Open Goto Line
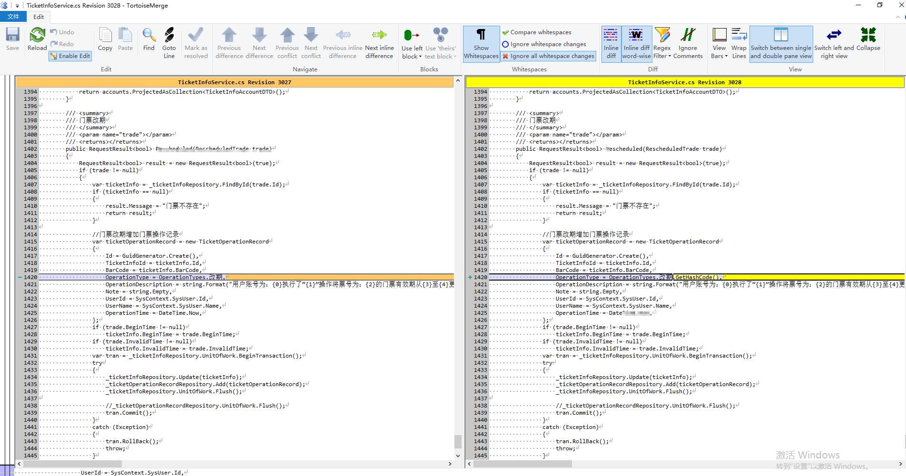 (x=169, y=43)
